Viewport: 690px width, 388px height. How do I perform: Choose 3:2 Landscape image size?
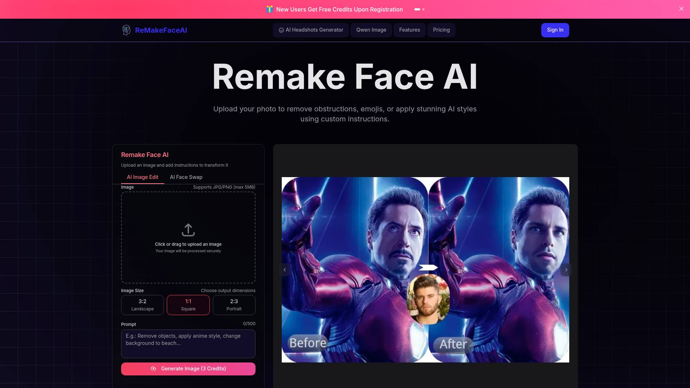(142, 305)
